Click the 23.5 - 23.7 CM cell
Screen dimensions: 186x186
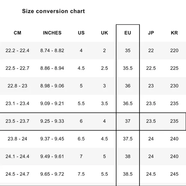(x=17, y=121)
